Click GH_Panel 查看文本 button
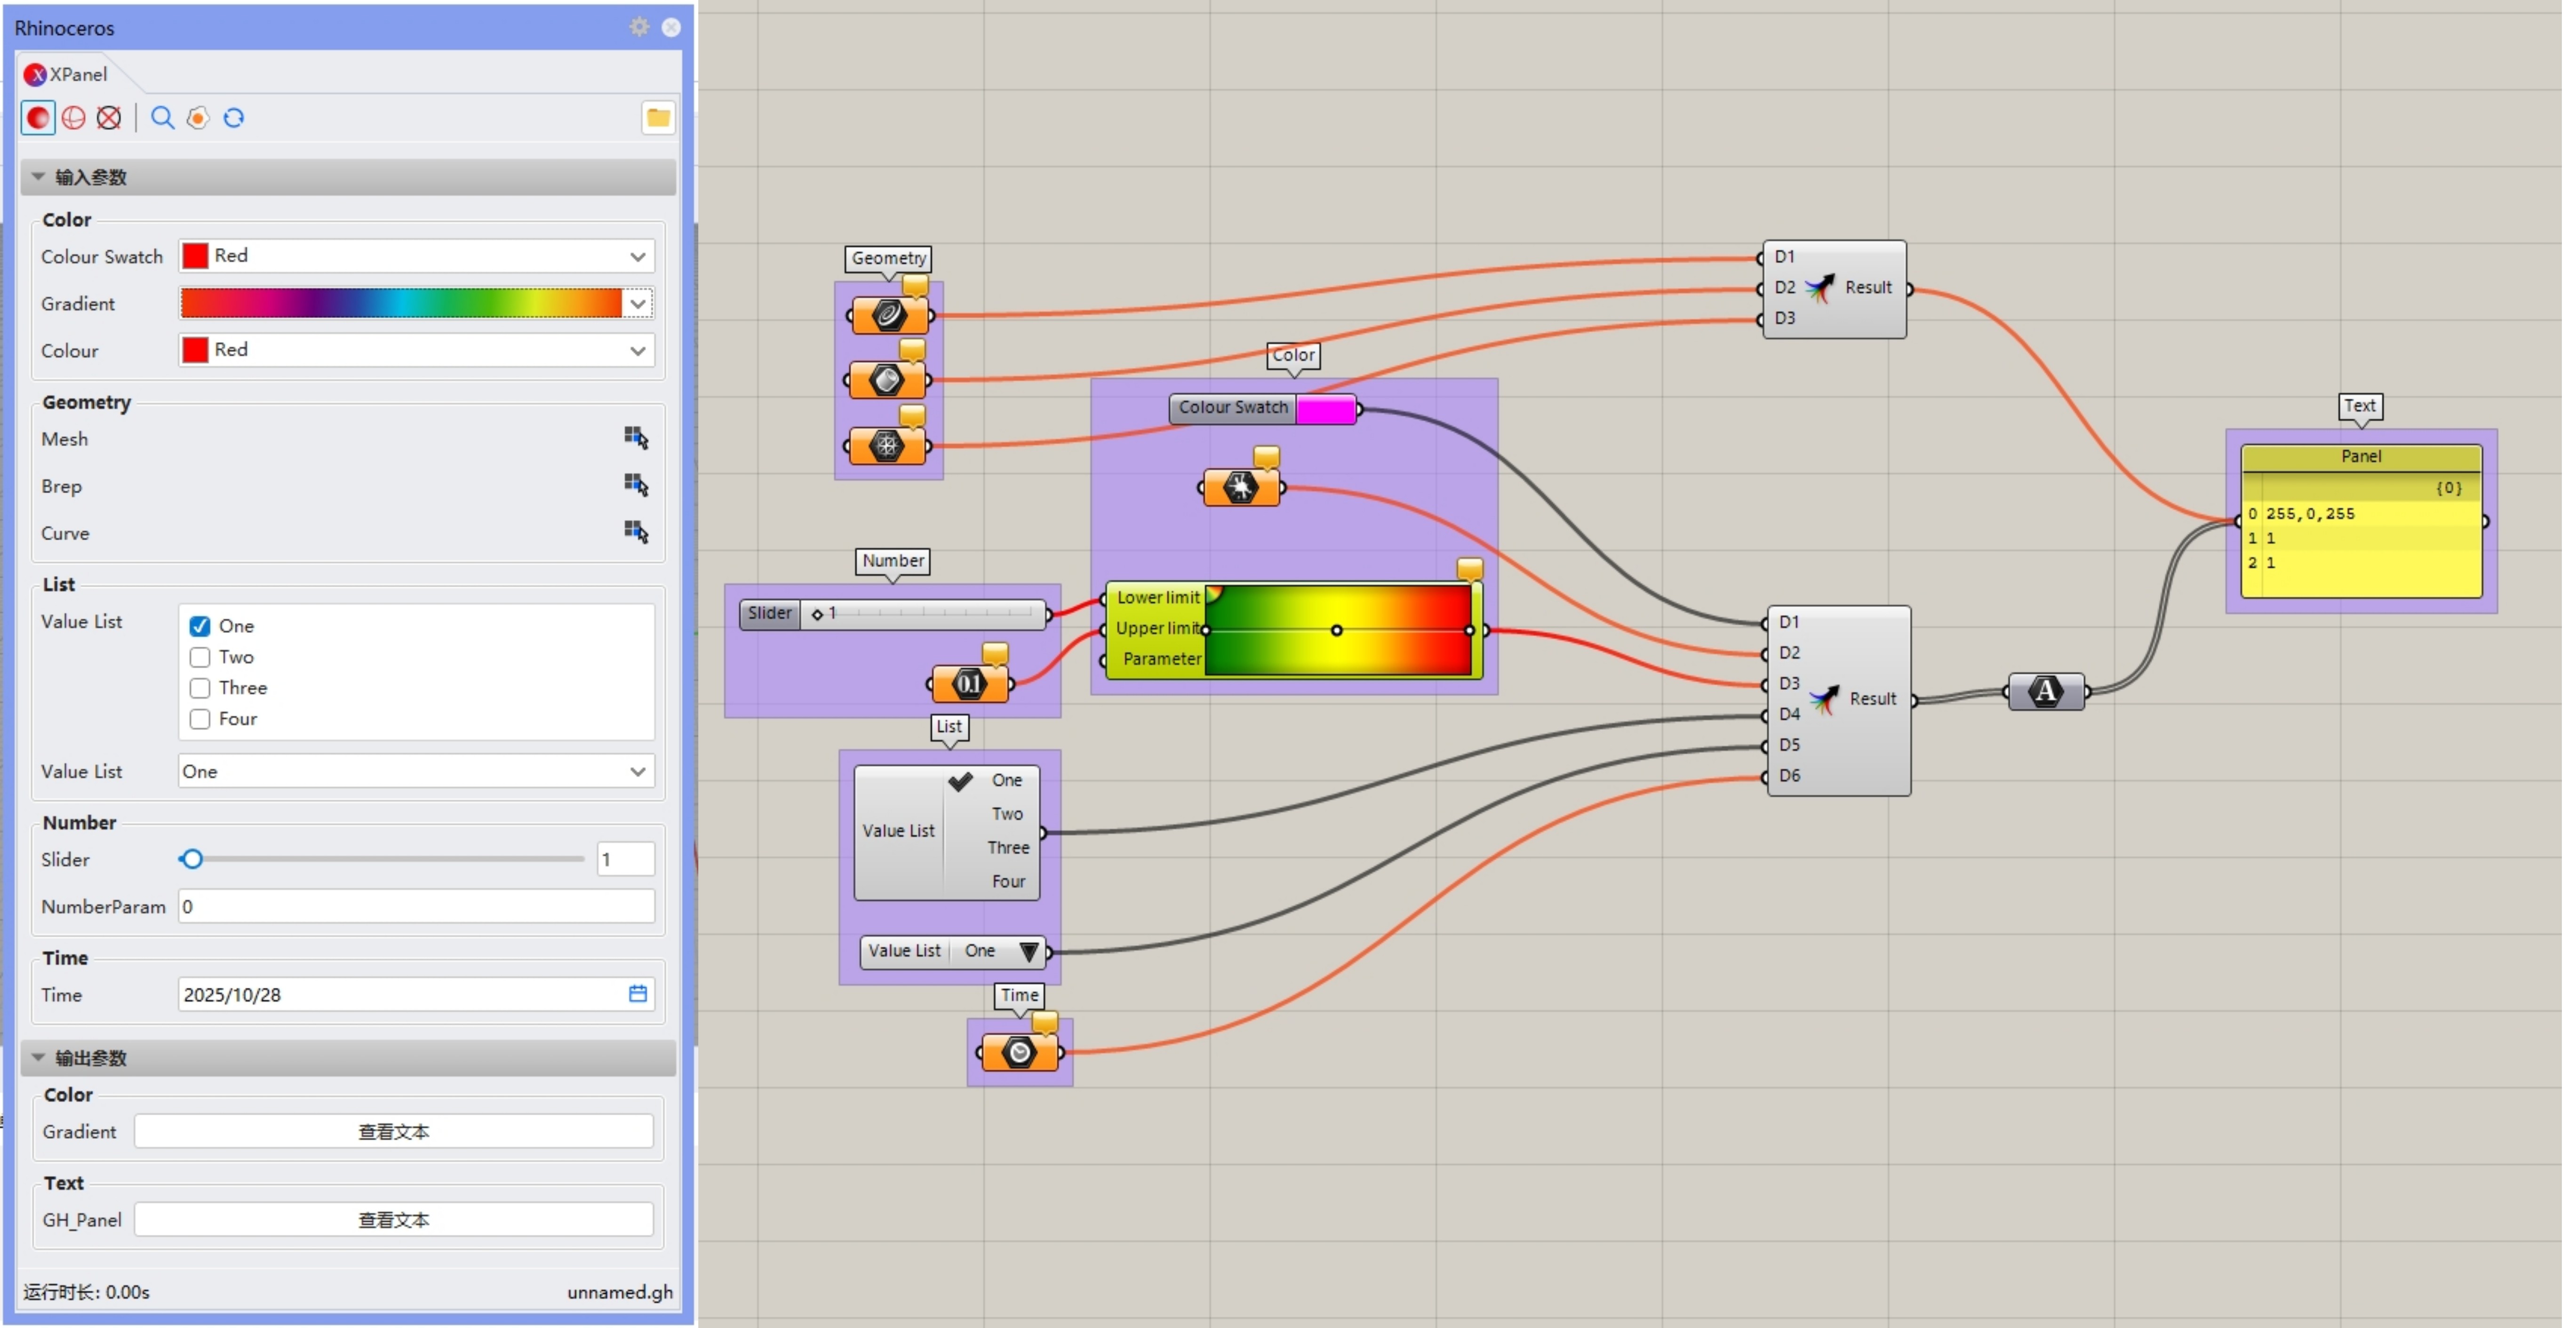Screen dimensions: 2576x1328 394,1219
